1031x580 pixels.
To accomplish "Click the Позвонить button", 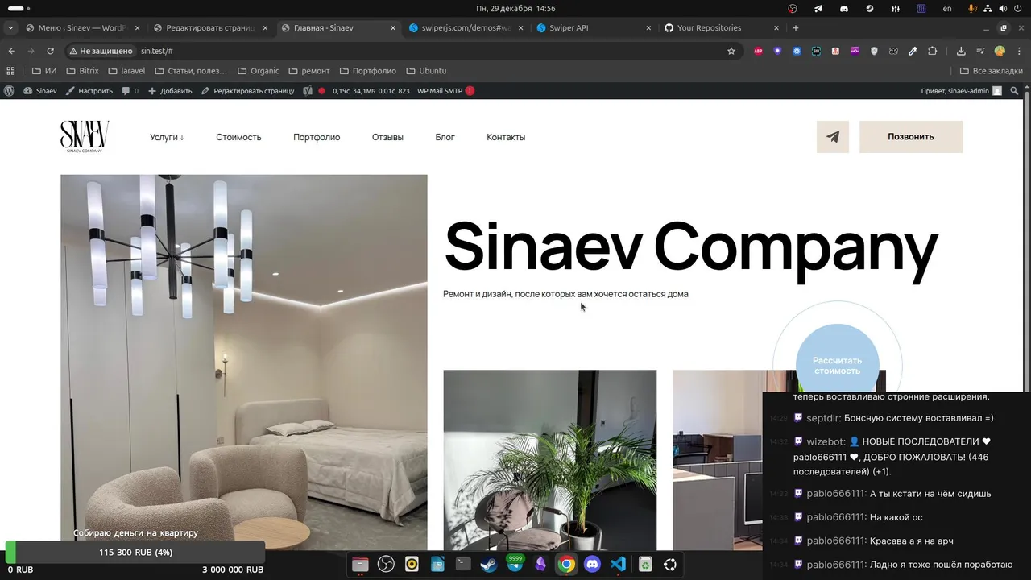I will tap(911, 137).
